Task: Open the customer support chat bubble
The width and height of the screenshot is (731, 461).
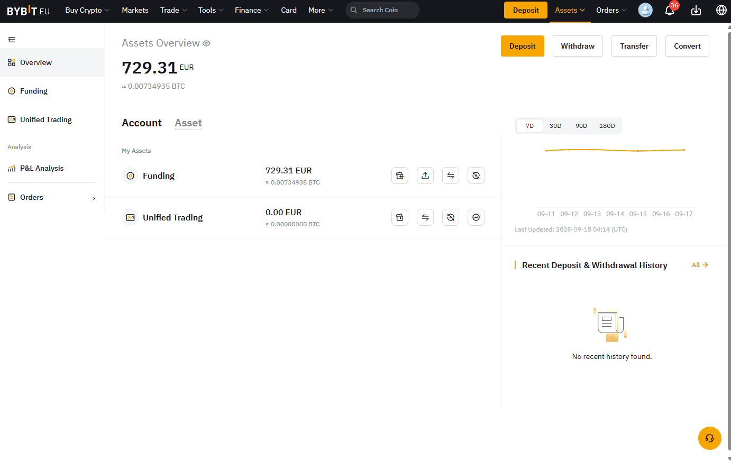Action: pos(709,438)
